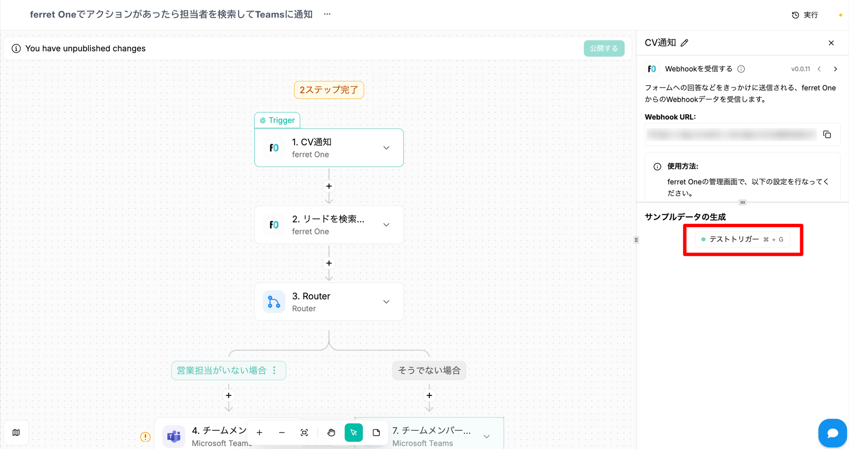The width and height of the screenshot is (849, 449).
Task: Expand the 1. CV通知 step chevron
Action: [x=386, y=148]
